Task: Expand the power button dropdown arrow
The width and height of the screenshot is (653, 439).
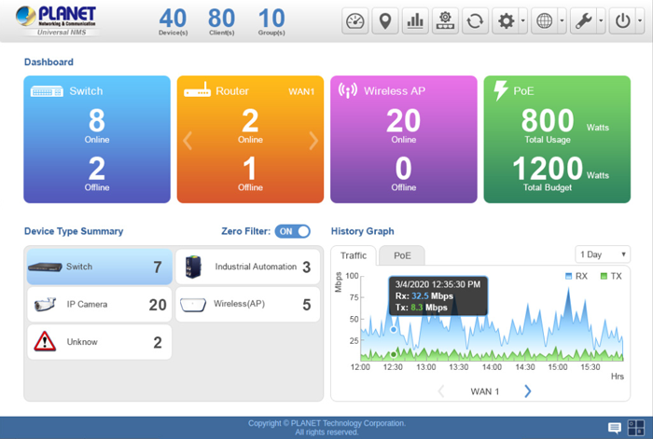Action: point(639,21)
